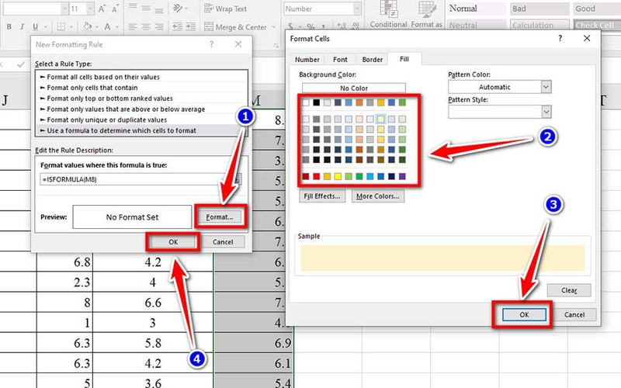Open Conditional Formatting in the ribbon
621x388 pixels.
click(389, 15)
